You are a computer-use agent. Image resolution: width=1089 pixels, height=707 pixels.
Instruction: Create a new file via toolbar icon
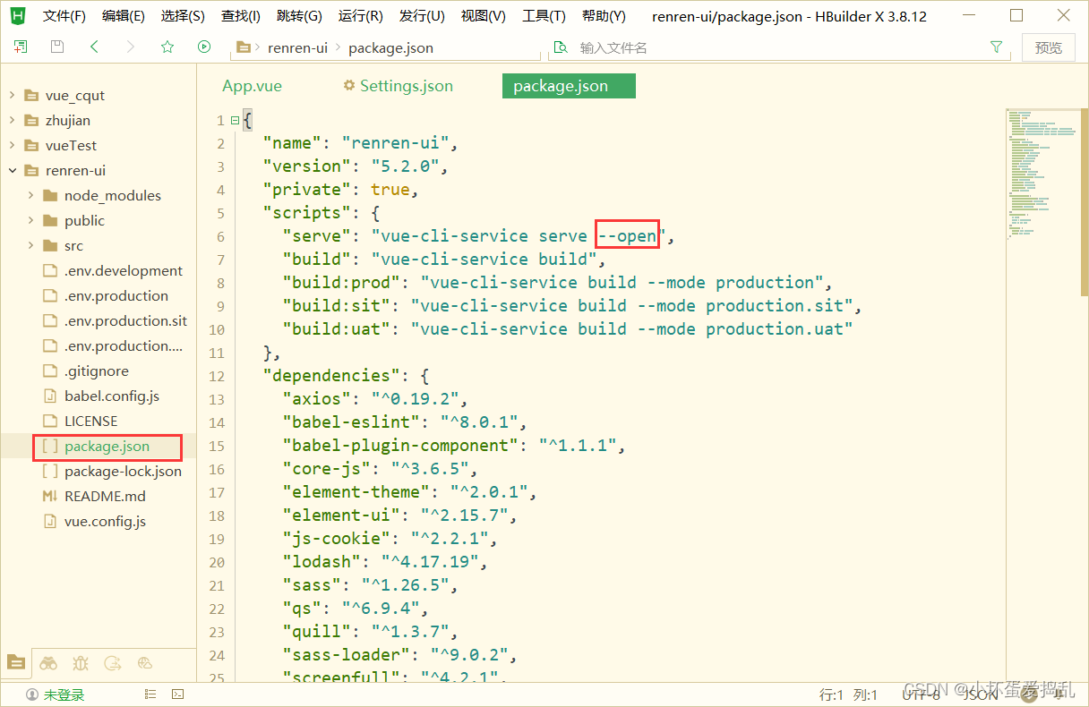20,47
